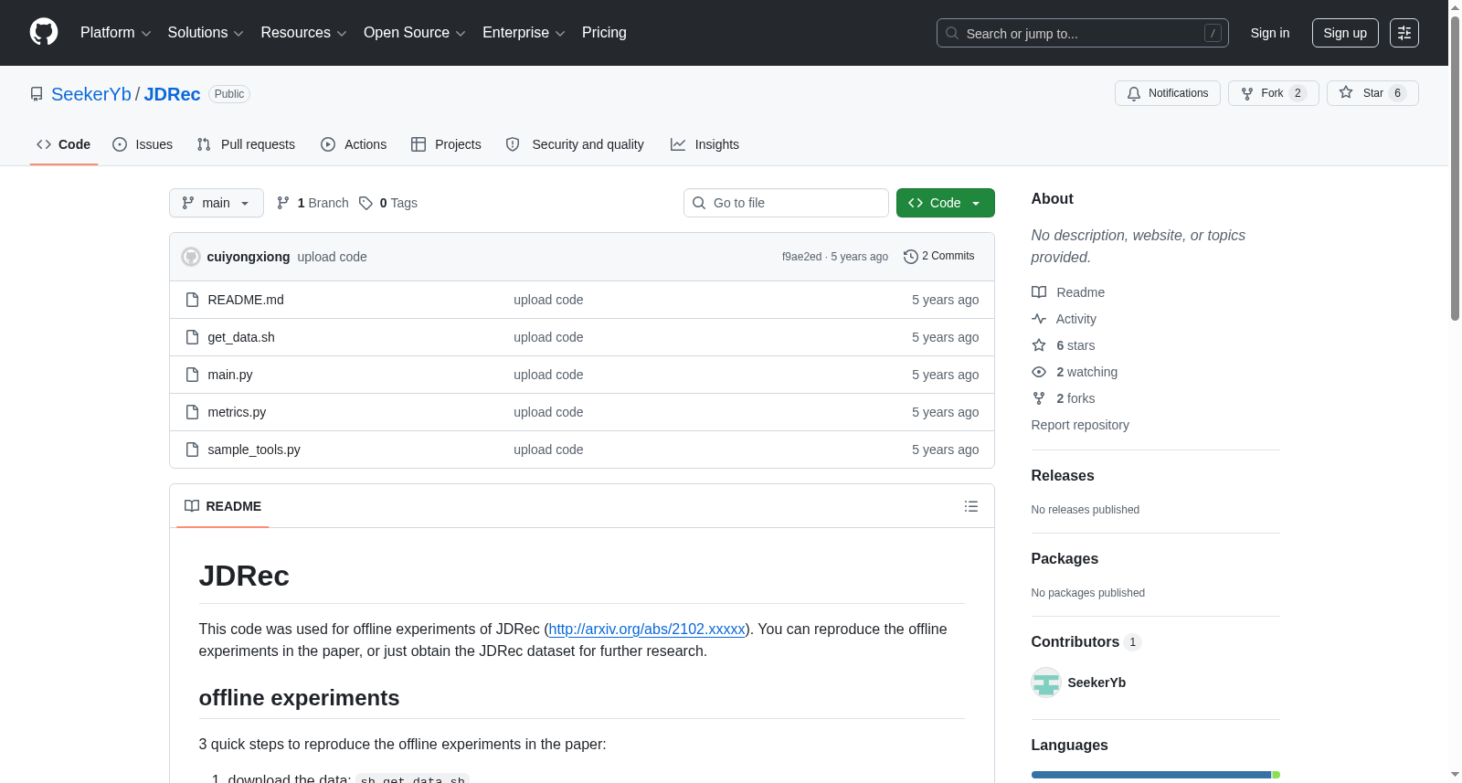Image resolution: width=1462 pixels, height=783 pixels.
Task: Click the Notifications button
Action: [1168, 93]
